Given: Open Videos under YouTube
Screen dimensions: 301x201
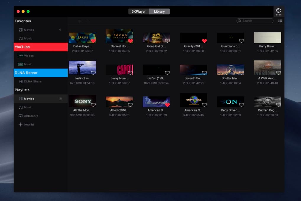Looking at the screenshot, I should coord(41,55).
